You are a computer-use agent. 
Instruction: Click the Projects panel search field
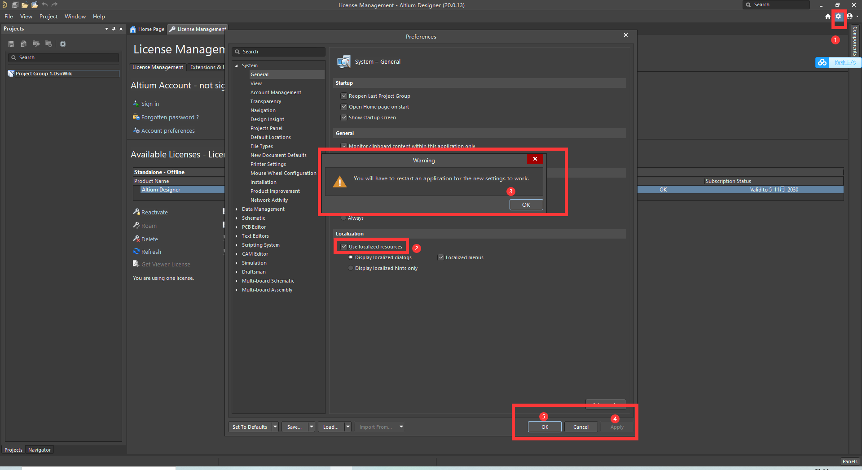click(63, 57)
